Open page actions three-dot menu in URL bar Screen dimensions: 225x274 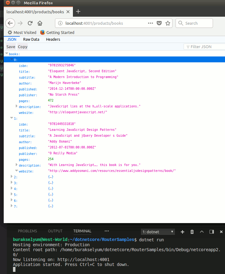pos(151,23)
